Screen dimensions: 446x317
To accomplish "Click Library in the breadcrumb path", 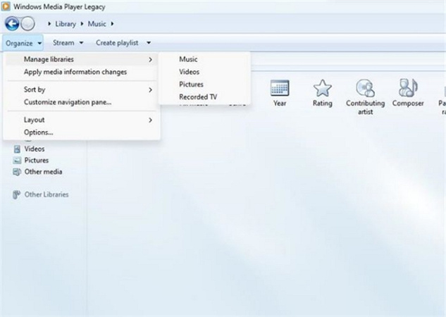I will tap(66, 24).
